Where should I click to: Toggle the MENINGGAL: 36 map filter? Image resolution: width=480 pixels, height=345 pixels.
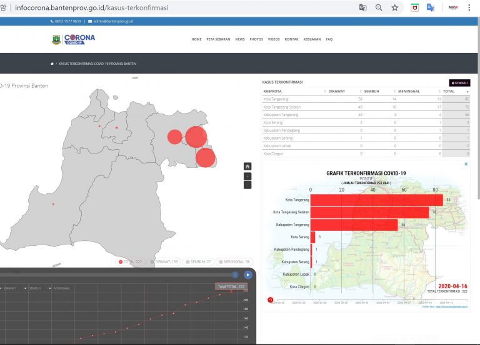click(x=235, y=262)
